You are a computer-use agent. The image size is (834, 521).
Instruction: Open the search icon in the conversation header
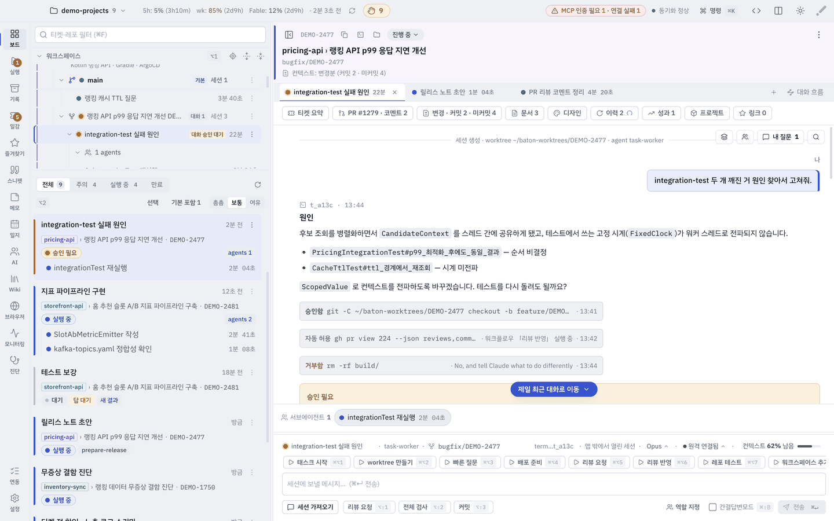pos(816,137)
